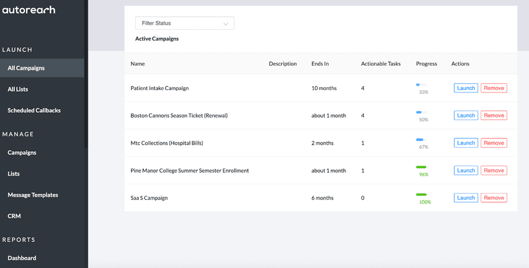Image resolution: width=529 pixels, height=268 pixels.
Task: Click the Patient Intake 33% progress bar
Action: point(421,85)
